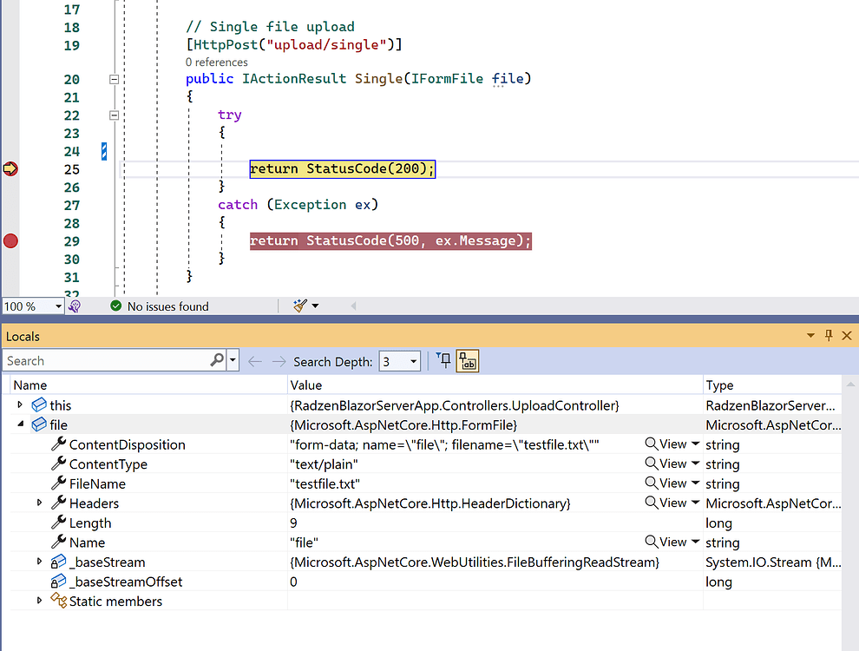
Task: Pin the Locals window
Action: tap(829, 335)
